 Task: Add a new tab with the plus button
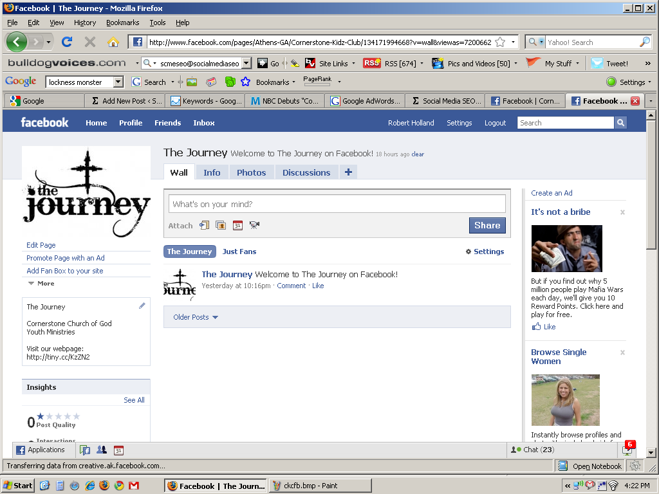coord(348,172)
